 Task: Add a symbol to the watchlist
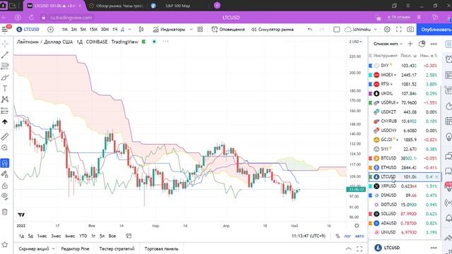[410, 44]
